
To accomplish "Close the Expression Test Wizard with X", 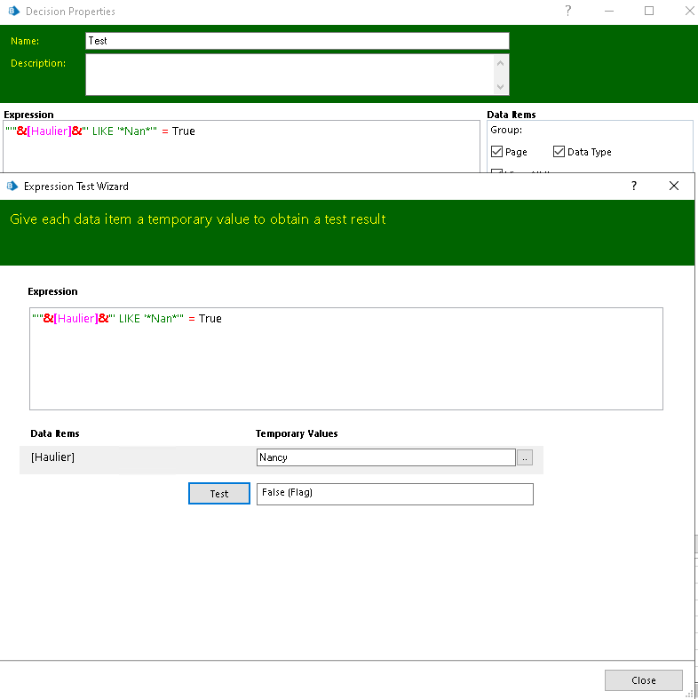I will pyautogui.click(x=674, y=187).
